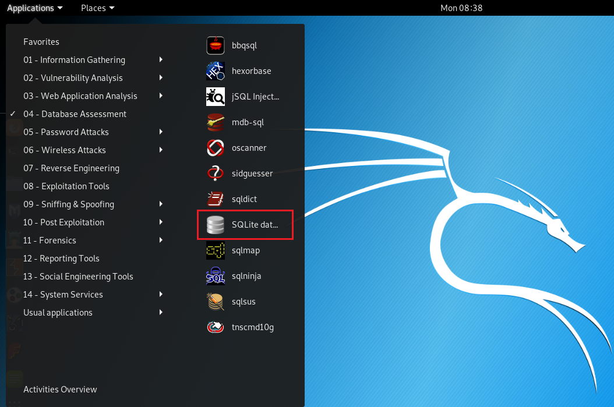Open 13 - Social Engineering Tools category
The height and width of the screenshot is (407, 614).
pos(78,277)
